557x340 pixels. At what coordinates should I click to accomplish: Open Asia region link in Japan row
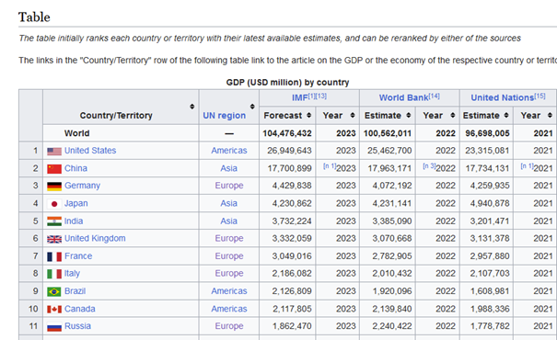coord(228,203)
